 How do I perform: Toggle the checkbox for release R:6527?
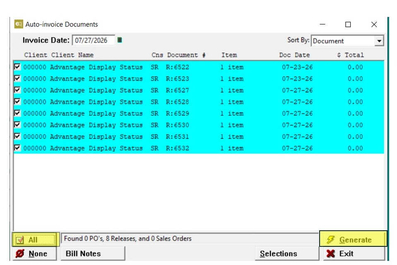(x=17, y=90)
